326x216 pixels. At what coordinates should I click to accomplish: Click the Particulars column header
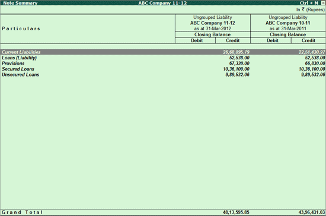coord(21,28)
